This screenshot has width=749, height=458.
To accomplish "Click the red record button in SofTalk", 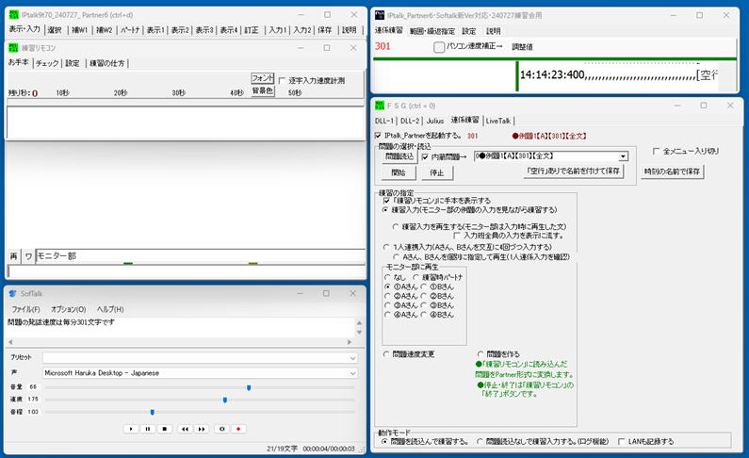I will [240, 428].
